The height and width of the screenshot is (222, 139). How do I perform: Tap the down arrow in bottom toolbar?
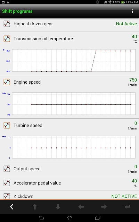click(x=58, y=207)
